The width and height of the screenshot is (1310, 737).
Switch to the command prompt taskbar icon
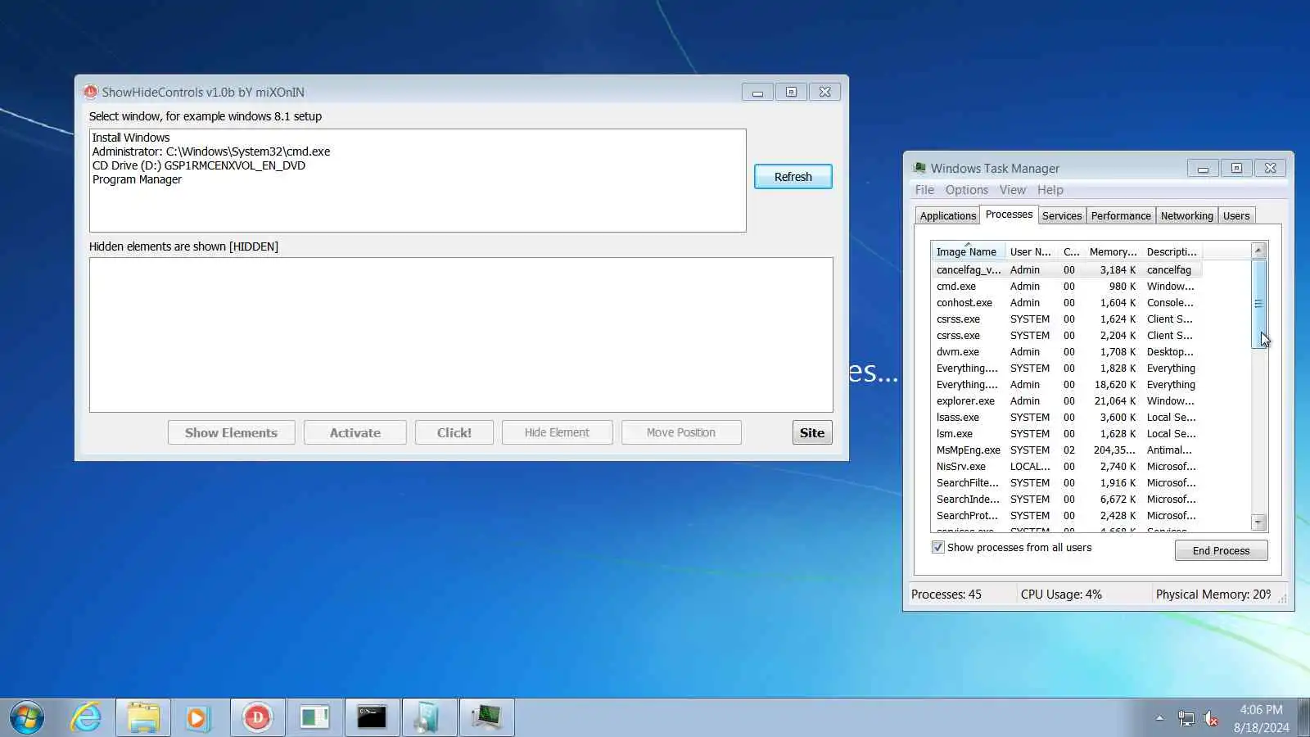(x=372, y=718)
